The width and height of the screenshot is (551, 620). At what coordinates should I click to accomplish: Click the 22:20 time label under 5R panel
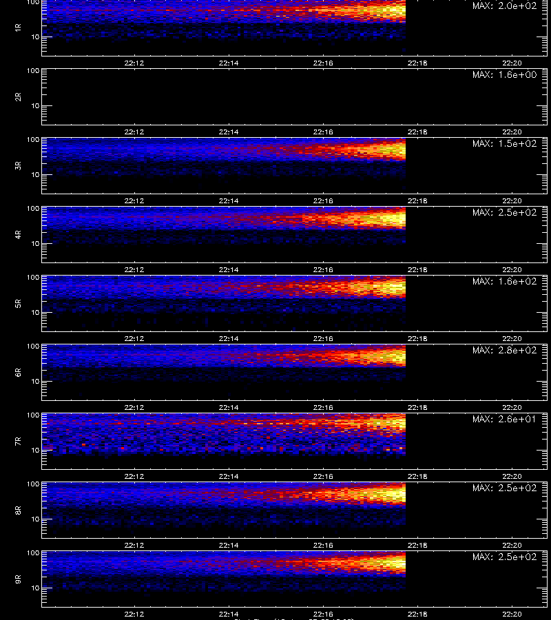(x=512, y=338)
